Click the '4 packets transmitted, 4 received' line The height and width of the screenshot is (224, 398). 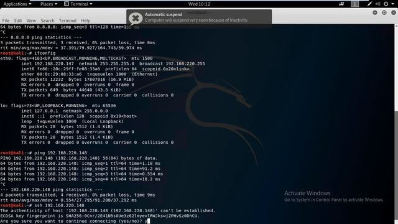78,195
